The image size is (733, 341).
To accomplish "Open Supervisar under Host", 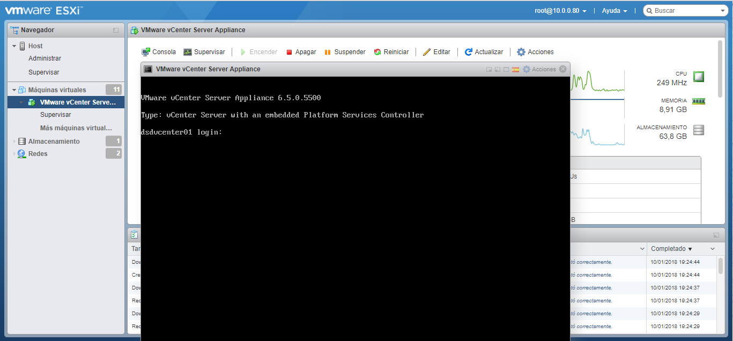I will click(44, 72).
